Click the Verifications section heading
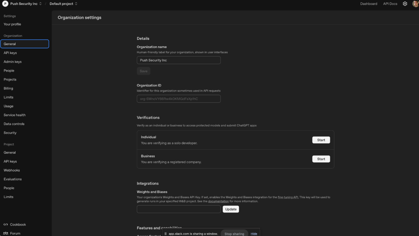Image resolution: width=419 pixels, height=236 pixels. coord(148,118)
